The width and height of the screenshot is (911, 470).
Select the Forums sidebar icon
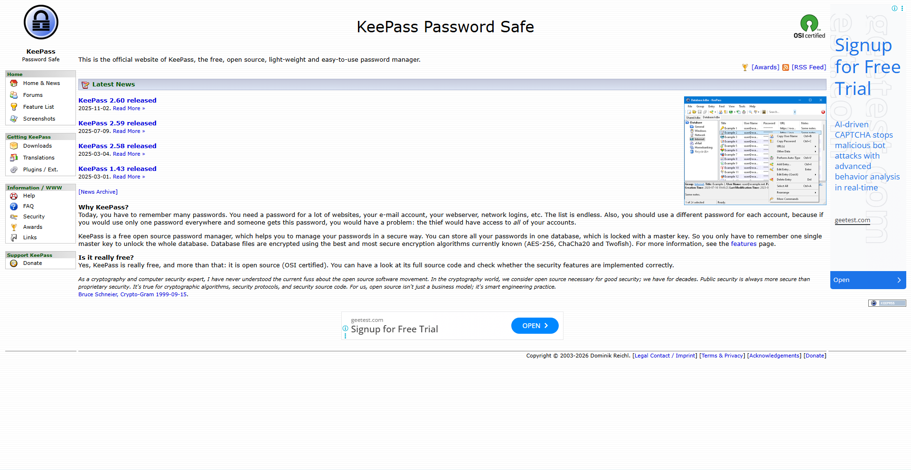(x=14, y=95)
